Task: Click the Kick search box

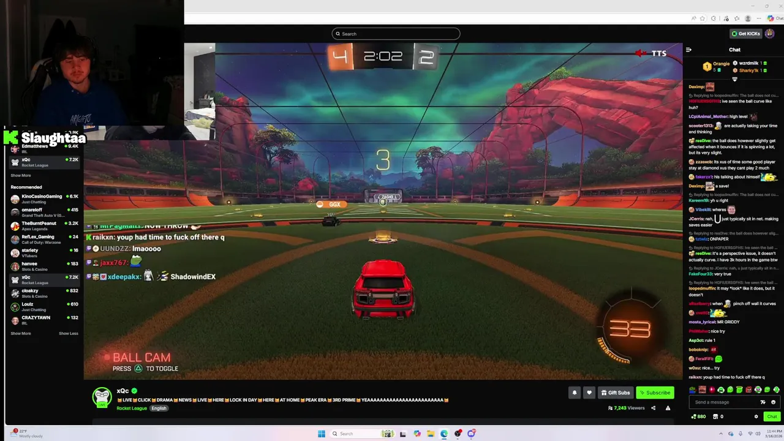Action: point(396,34)
